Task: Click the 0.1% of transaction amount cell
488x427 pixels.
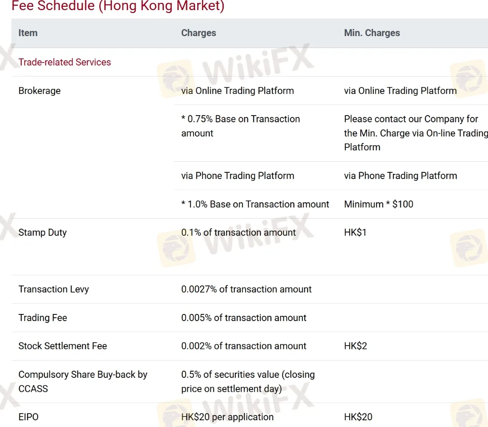Action: pyautogui.click(x=238, y=233)
